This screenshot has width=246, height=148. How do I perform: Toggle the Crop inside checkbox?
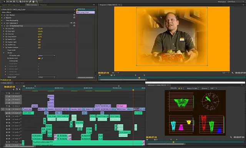click(38, 50)
